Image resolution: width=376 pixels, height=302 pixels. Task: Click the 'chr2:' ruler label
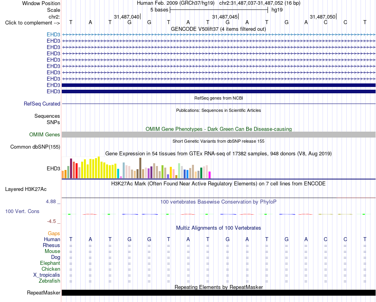55,17
